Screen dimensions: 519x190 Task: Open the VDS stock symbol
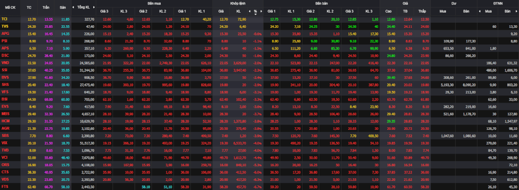click(x=5, y=179)
